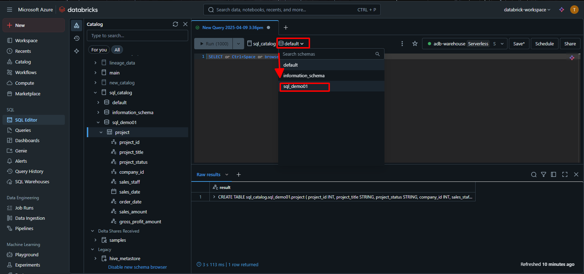Open the filter icon in results panel
This screenshot has height=274, width=584.
click(x=544, y=174)
